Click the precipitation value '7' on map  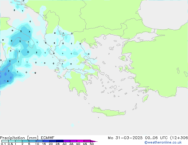(x=9, y=71)
